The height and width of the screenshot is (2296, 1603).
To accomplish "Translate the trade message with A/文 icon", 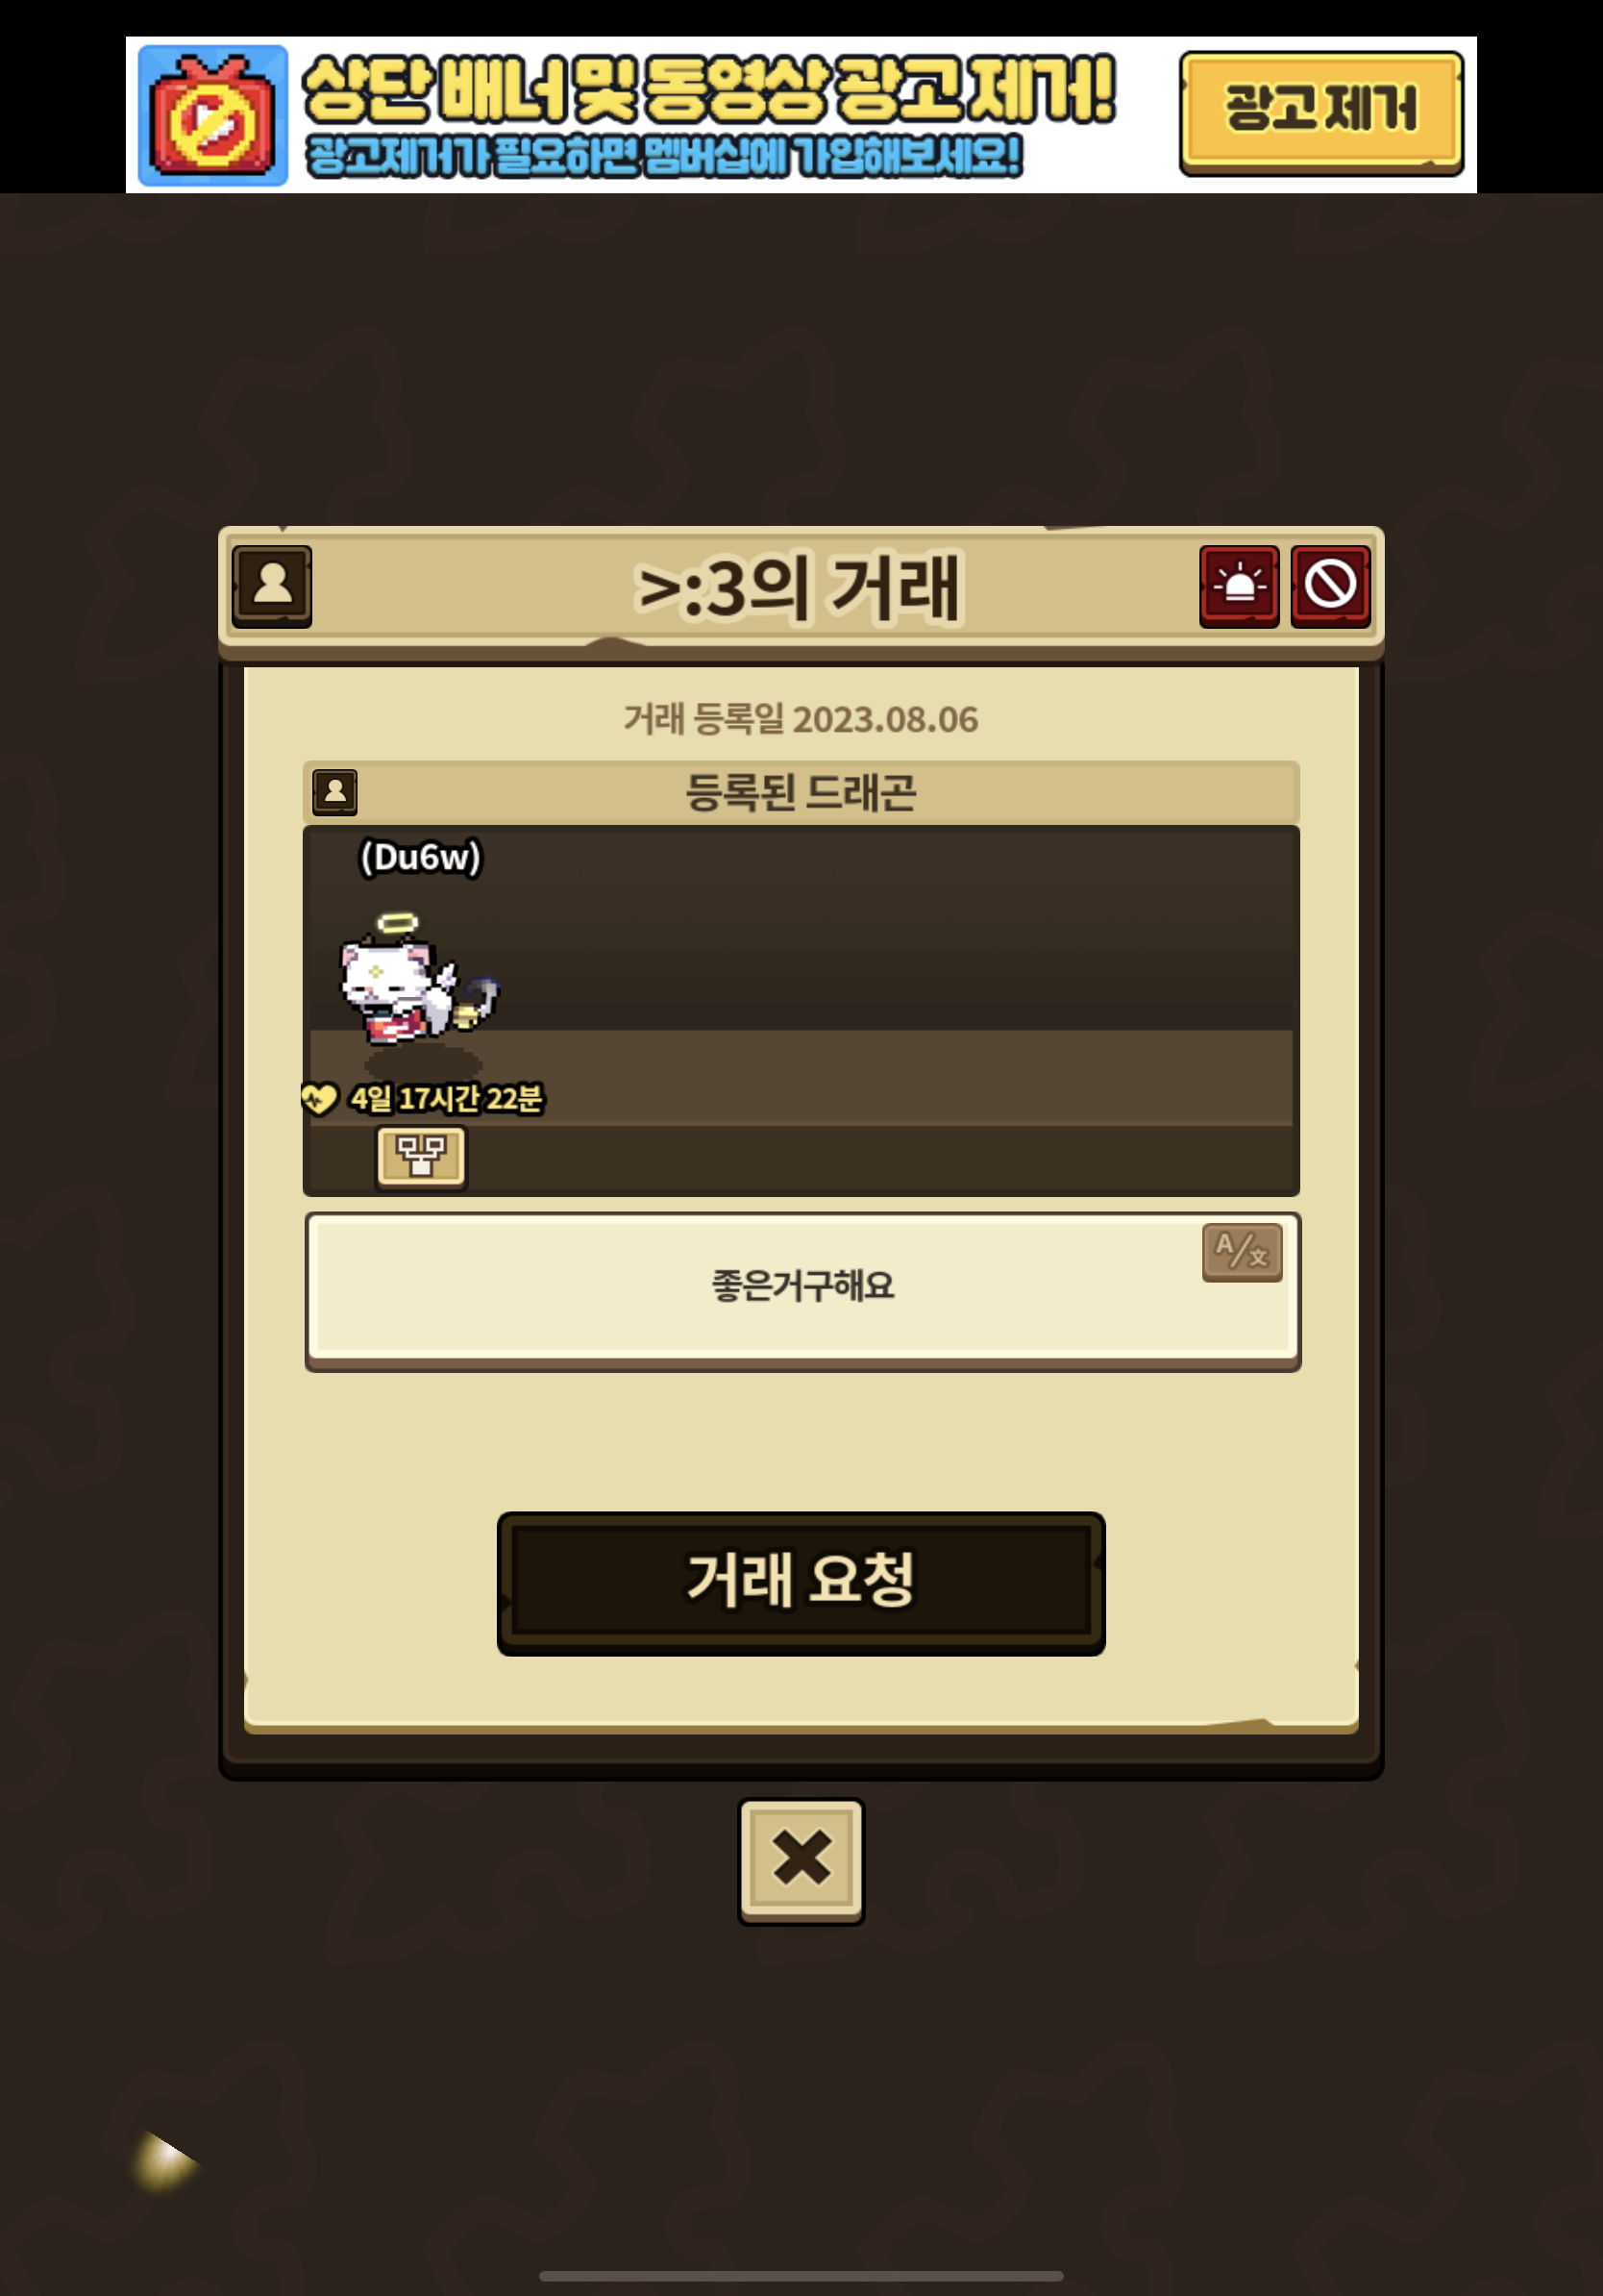I will [x=1243, y=1252].
